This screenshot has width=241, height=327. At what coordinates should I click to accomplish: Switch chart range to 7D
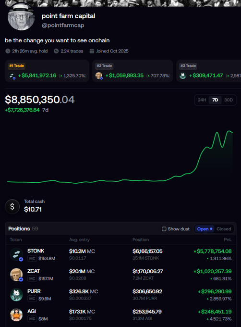pos(215,100)
